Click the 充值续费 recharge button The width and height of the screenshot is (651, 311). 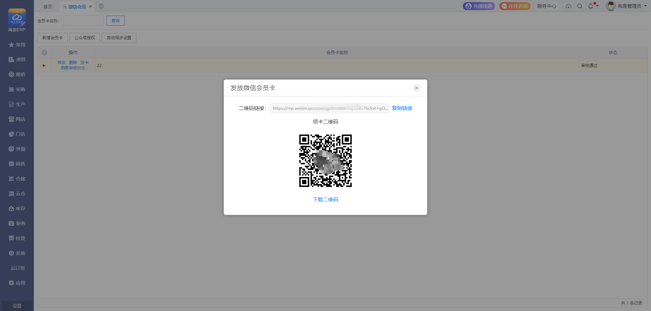click(479, 6)
